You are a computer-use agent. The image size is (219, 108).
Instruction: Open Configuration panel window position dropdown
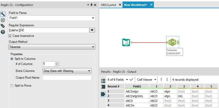pyautogui.click(x=88, y=5)
